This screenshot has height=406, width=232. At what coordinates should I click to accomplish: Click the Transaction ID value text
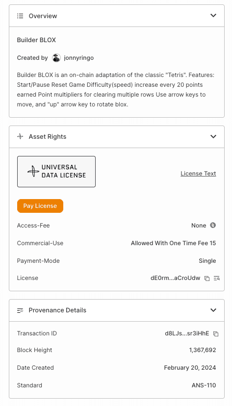pyautogui.click(x=187, y=333)
